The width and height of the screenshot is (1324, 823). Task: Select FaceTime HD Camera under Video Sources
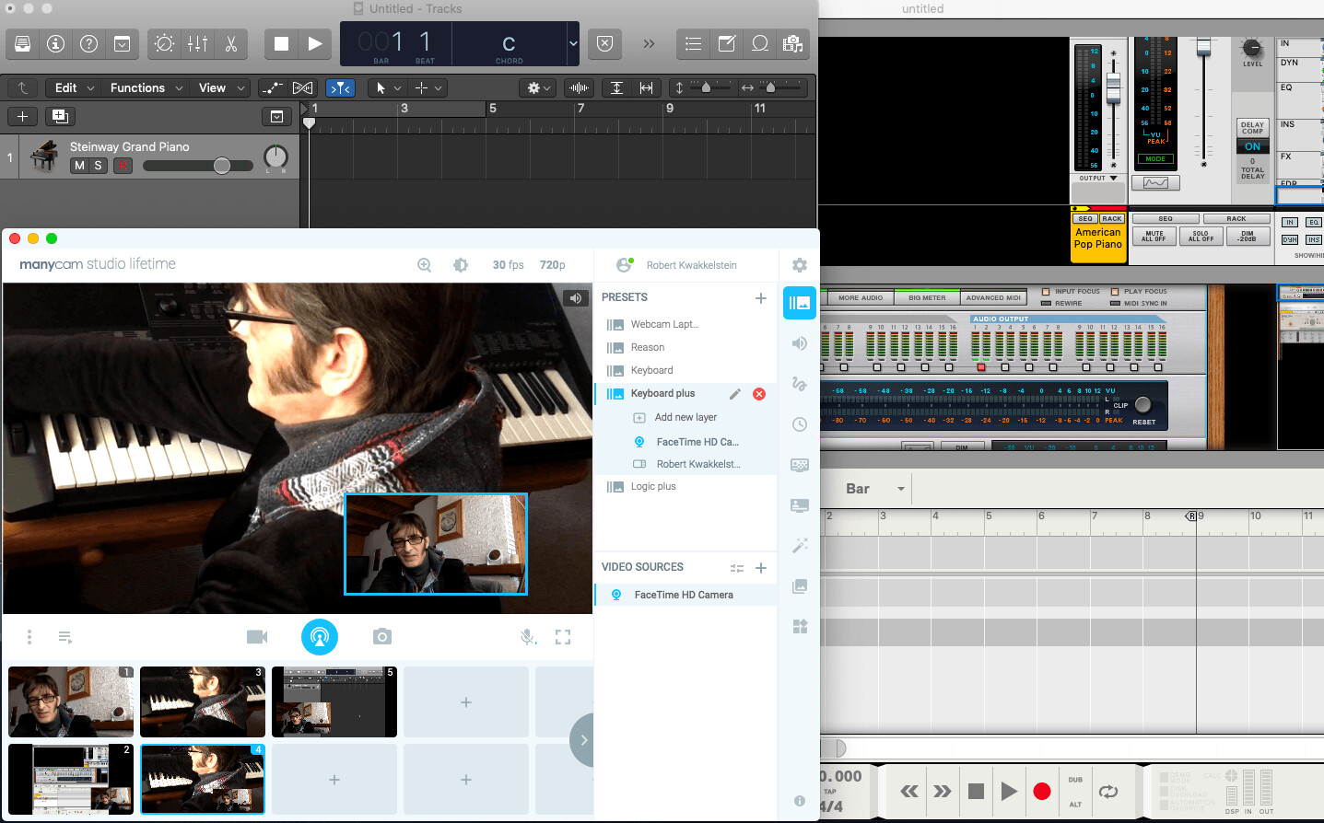click(684, 595)
